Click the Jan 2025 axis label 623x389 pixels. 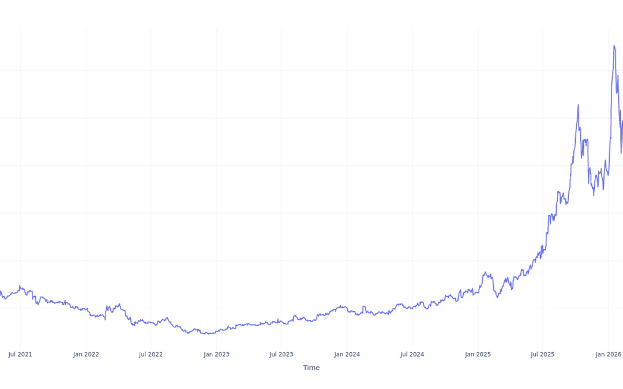coord(478,354)
